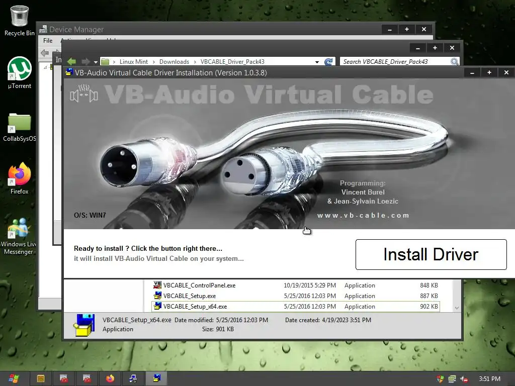Open the Start menu button
This screenshot has width=515, height=386.
14,378
